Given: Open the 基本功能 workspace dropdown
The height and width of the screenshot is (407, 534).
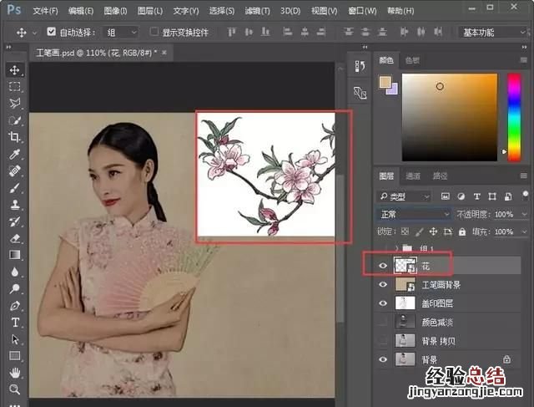Looking at the screenshot, I should click(491, 32).
